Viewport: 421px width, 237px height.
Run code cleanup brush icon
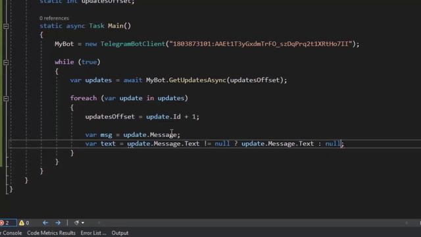77,223
